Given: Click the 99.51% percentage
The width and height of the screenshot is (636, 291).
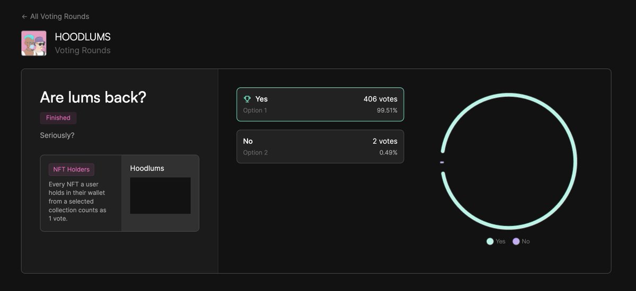Looking at the screenshot, I should (386, 111).
